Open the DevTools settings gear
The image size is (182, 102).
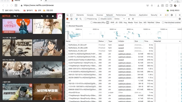click(172, 15)
